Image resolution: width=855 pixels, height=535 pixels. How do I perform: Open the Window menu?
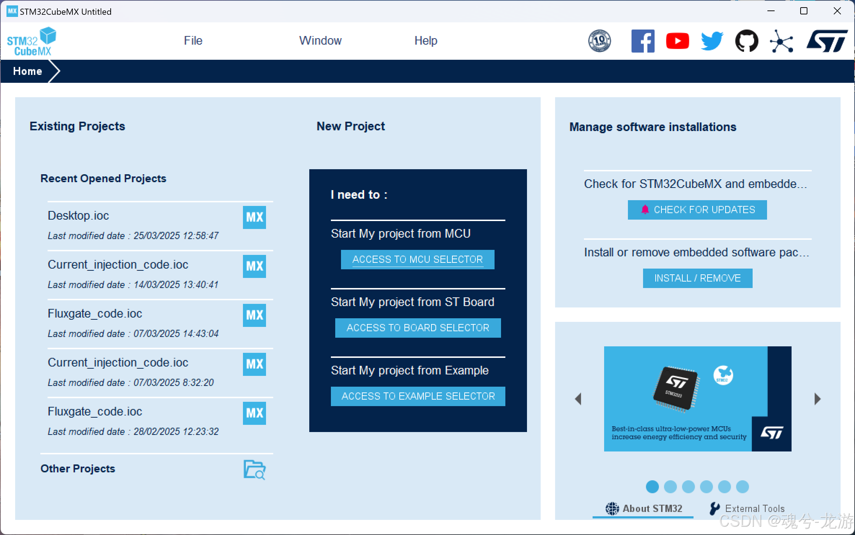point(320,41)
